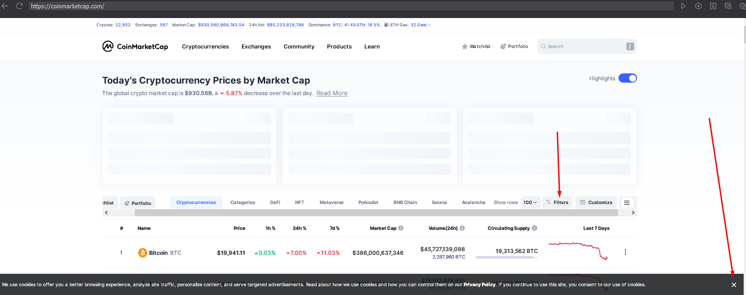
Task: Click the circled plus icon in browser toolbar
Action: tap(698, 6)
